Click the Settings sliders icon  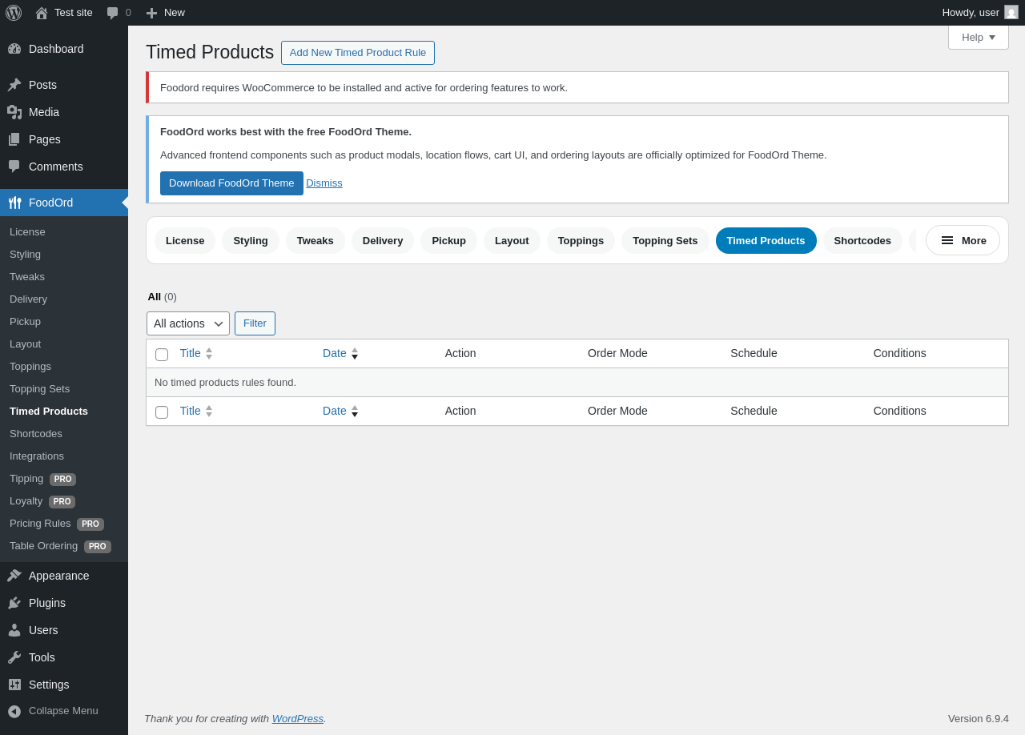[14, 685]
